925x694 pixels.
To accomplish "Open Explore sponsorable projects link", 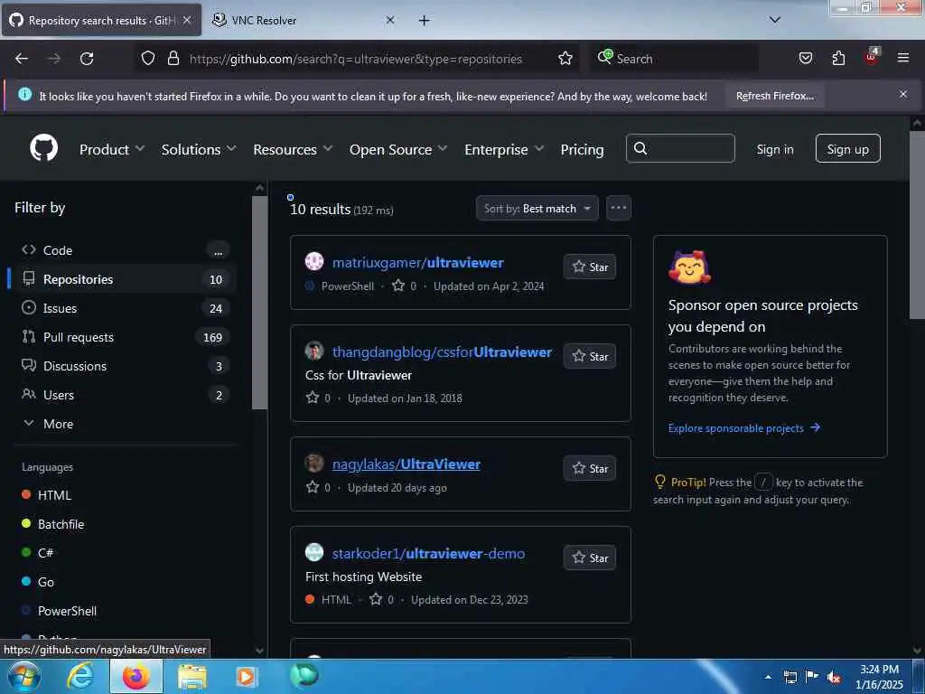I will [744, 427].
